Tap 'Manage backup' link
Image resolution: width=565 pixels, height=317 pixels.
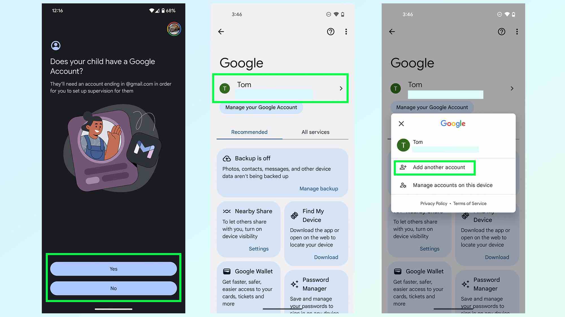(319, 189)
